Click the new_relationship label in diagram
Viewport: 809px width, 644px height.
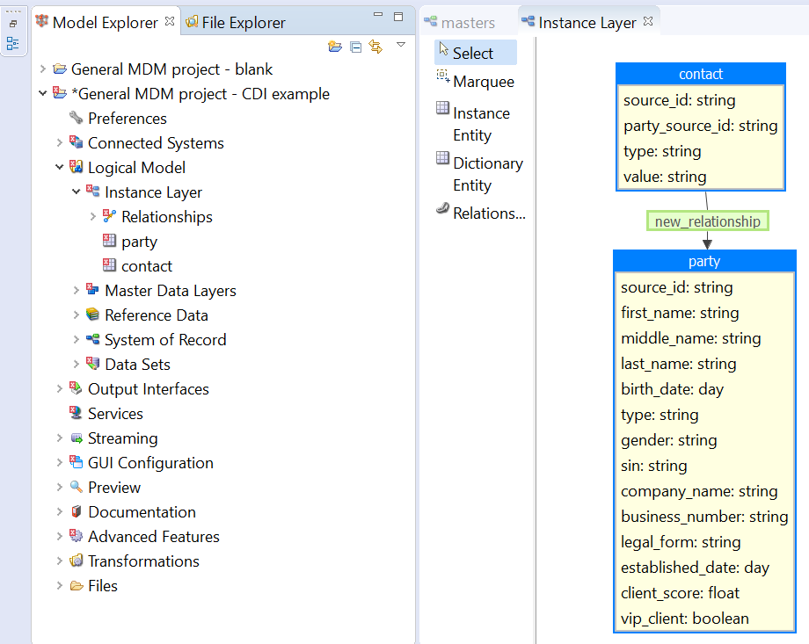pos(707,221)
